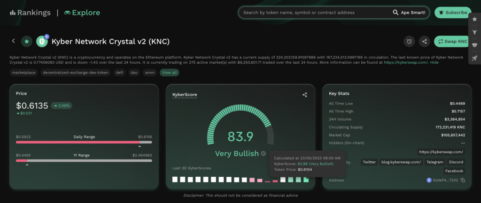Viewport: 481px width, 203px height.
Task: Click the Ethereum icon beside address
Action: 429,180
